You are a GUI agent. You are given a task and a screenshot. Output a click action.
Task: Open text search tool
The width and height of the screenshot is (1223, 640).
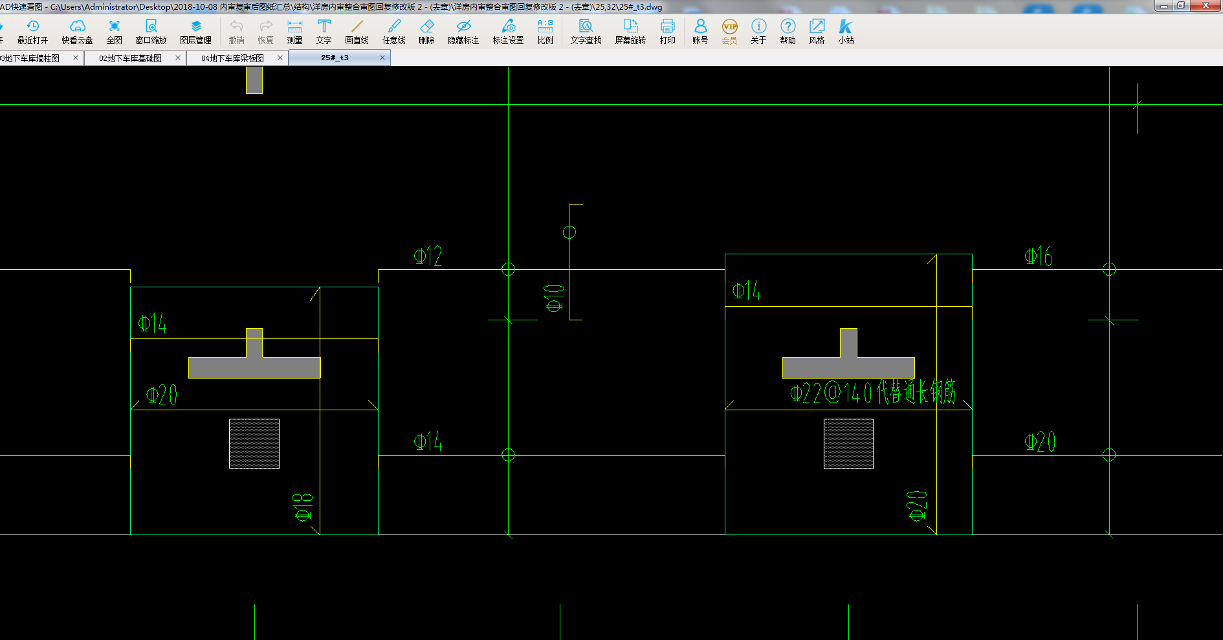click(586, 32)
